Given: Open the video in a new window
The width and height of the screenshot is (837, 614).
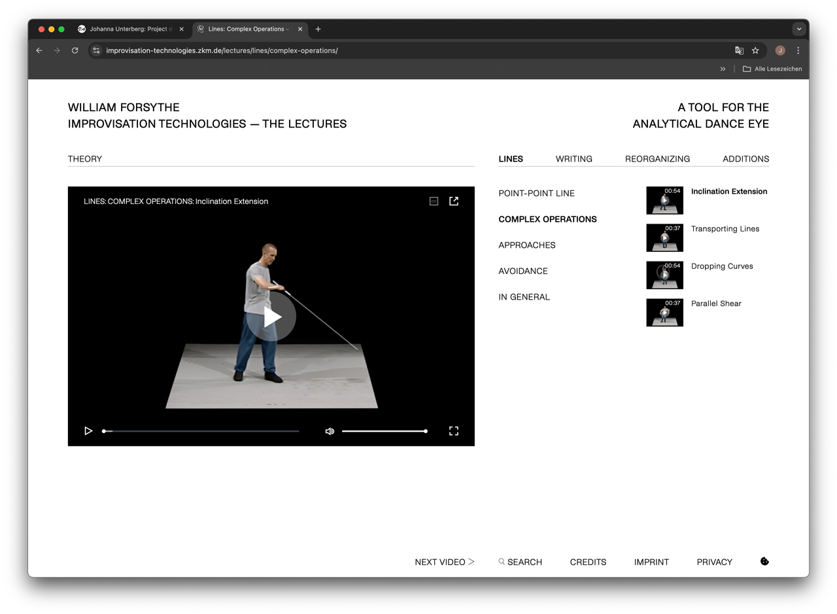Looking at the screenshot, I should click(454, 201).
